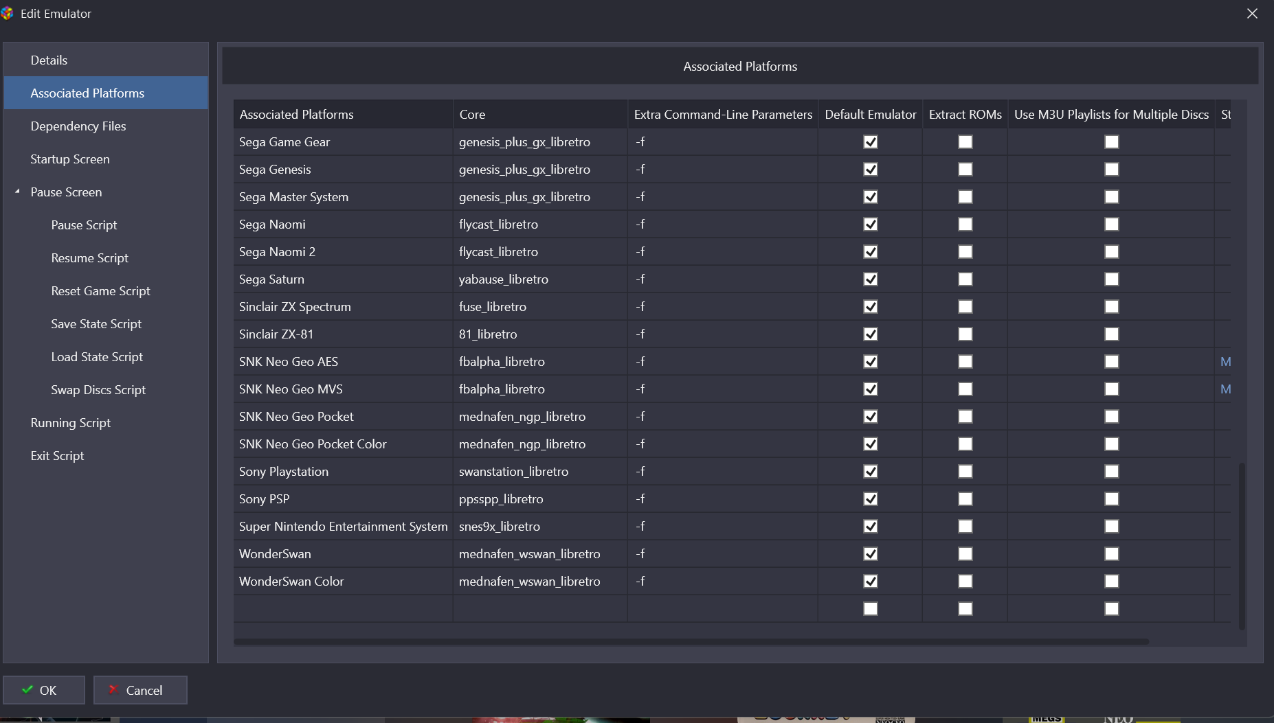The height and width of the screenshot is (723, 1274).
Task: Collapse the Pause Screen tree node
Action: coord(17,192)
